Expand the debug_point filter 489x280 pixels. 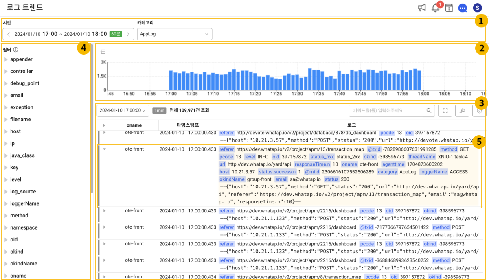click(x=6, y=83)
